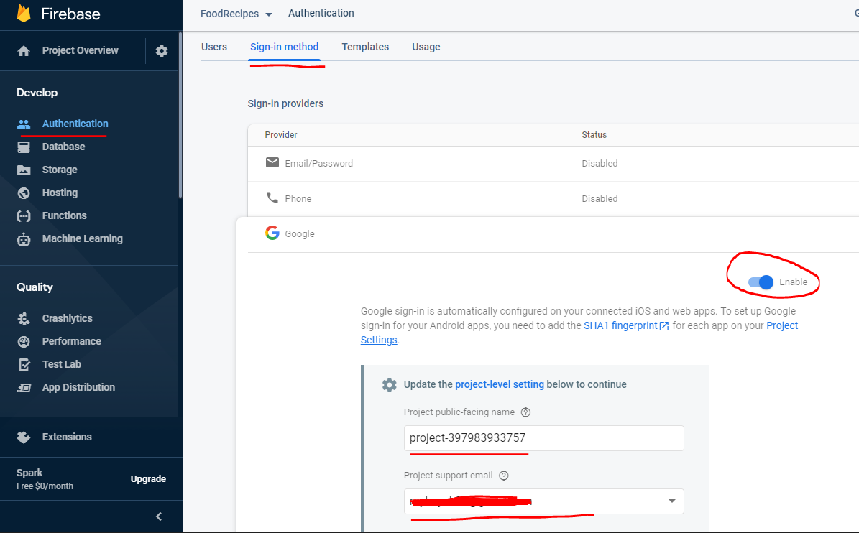Click the Extensions puzzle icon

24,437
